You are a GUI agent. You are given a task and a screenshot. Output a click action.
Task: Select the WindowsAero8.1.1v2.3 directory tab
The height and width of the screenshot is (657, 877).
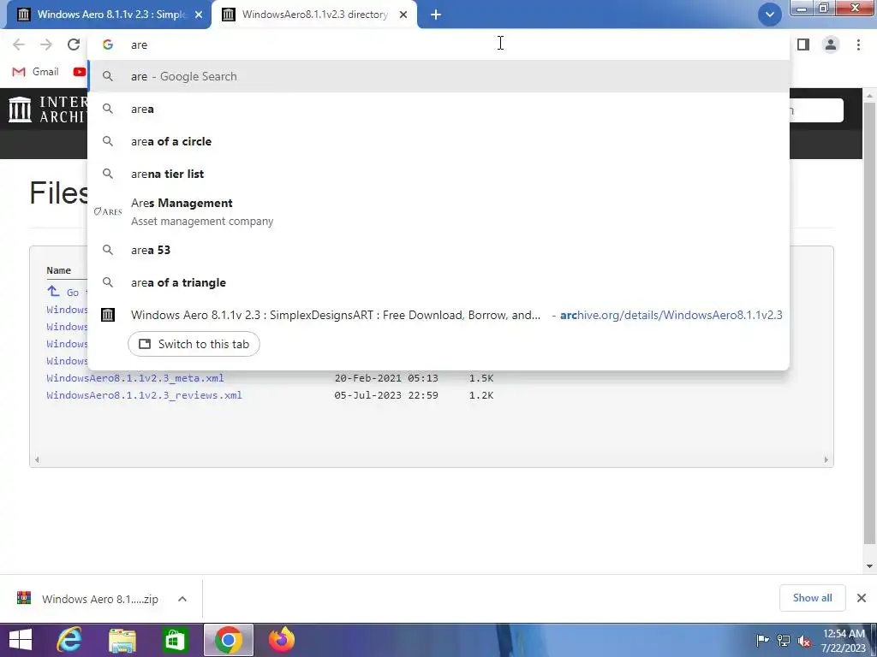(x=314, y=15)
